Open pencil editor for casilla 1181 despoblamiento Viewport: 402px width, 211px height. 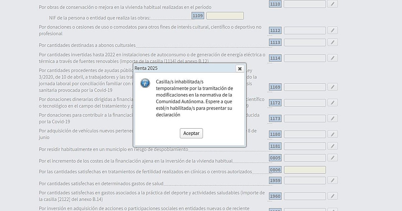click(332, 146)
